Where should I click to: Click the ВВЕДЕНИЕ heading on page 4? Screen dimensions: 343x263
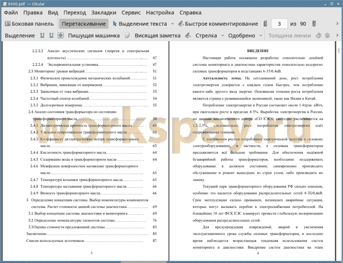click(258, 51)
